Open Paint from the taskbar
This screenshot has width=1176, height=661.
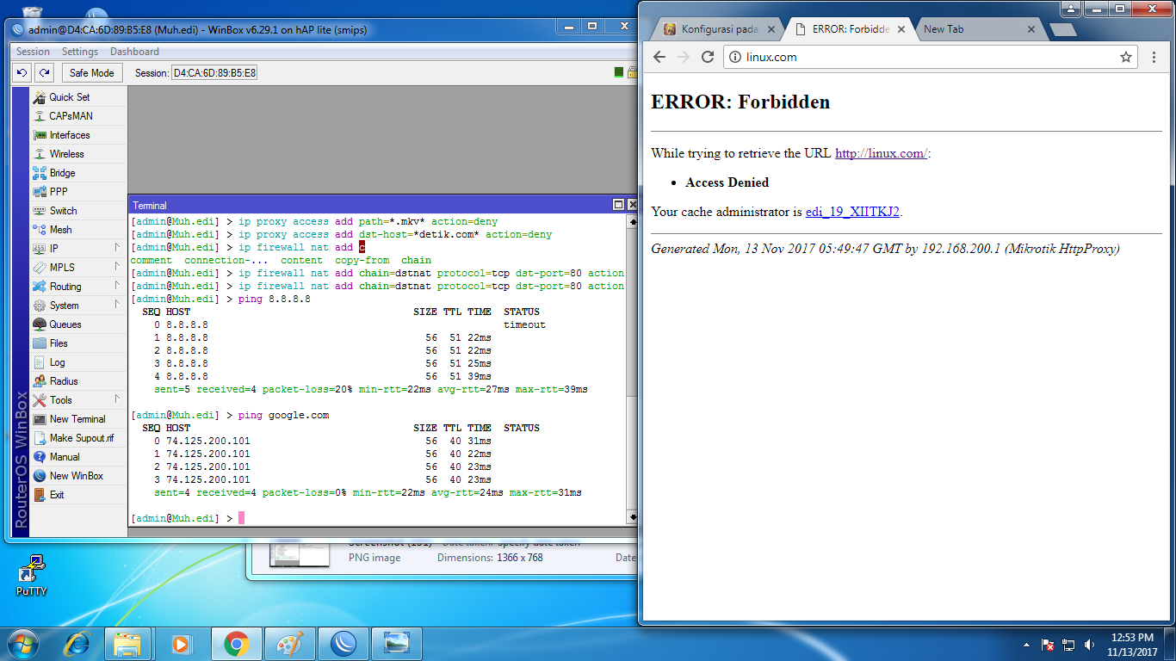click(x=288, y=643)
